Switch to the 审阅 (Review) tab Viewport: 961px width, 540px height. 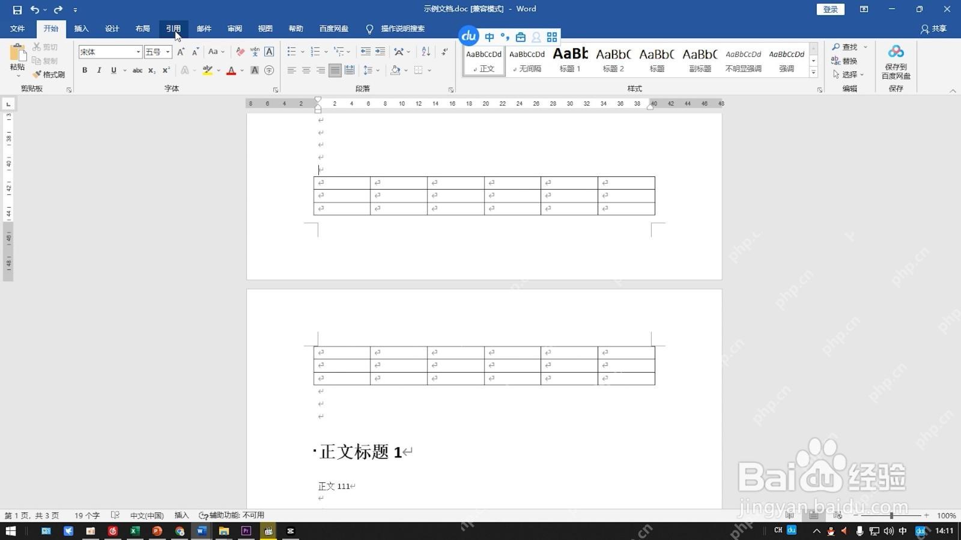235,29
